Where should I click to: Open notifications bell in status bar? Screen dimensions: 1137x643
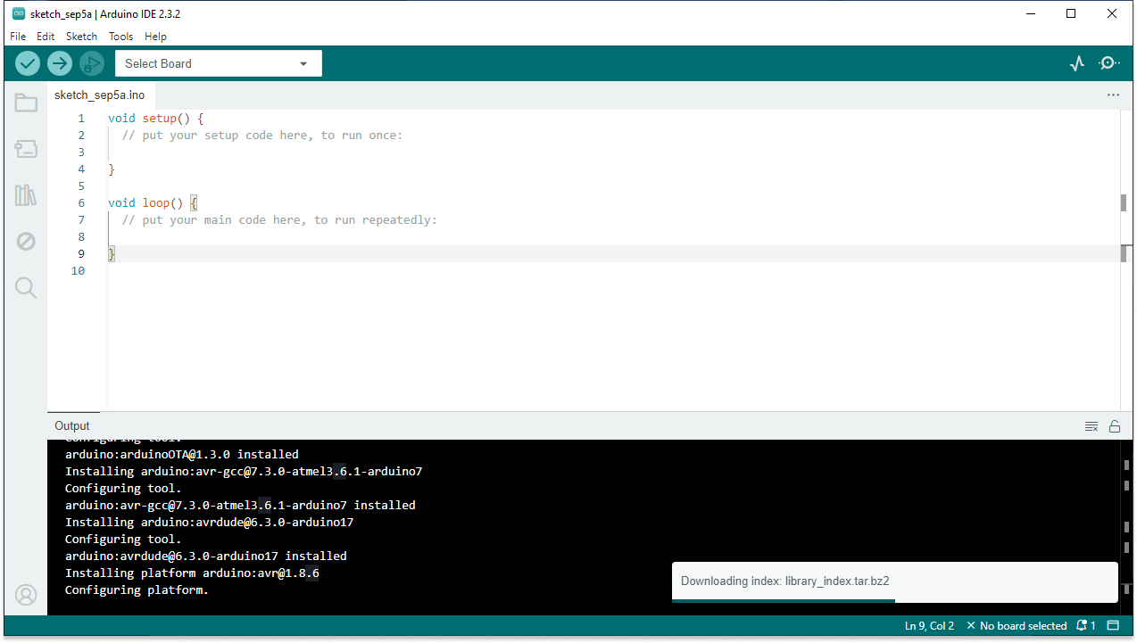click(x=1086, y=626)
